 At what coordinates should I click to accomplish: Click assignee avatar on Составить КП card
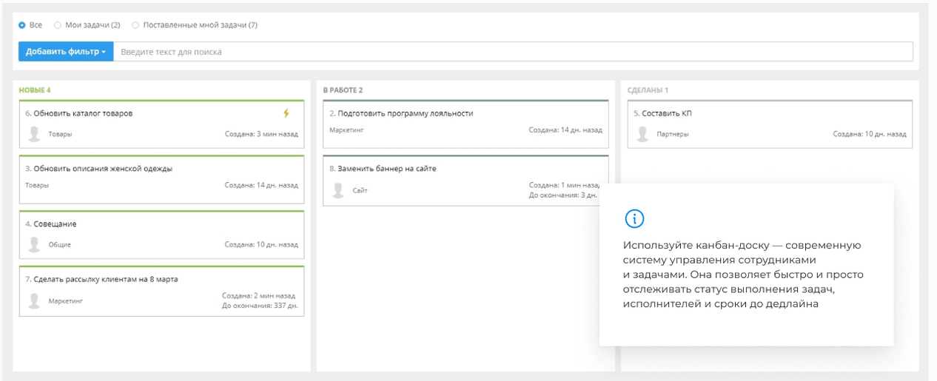tap(642, 134)
